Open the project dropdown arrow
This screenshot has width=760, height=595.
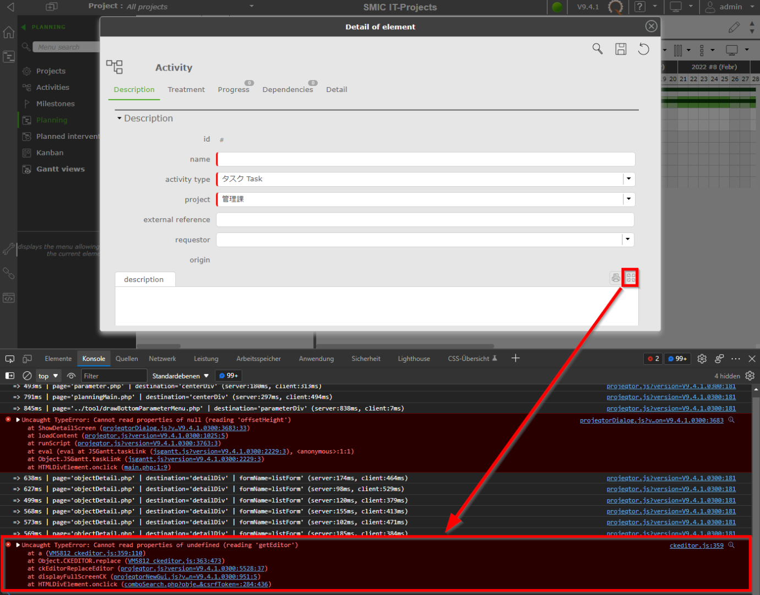point(628,199)
